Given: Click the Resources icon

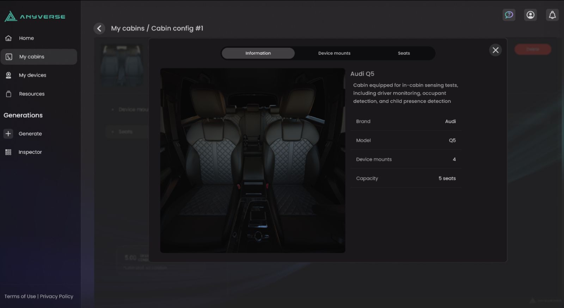Looking at the screenshot, I should 8,94.
